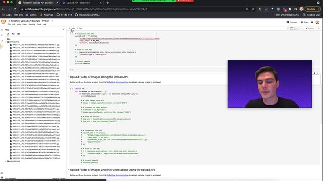Open the Tools menu in Colab
The image size is (323, 181).
[39, 24]
